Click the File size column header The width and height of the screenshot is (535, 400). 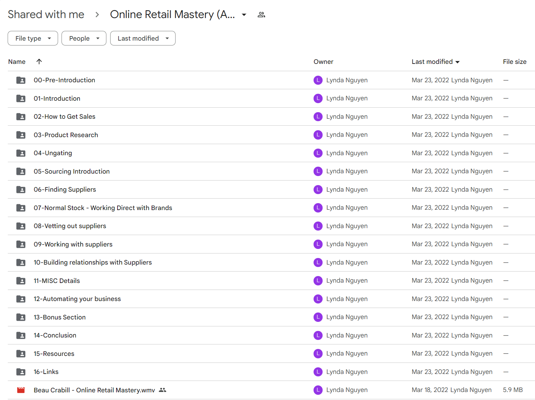click(514, 61)
